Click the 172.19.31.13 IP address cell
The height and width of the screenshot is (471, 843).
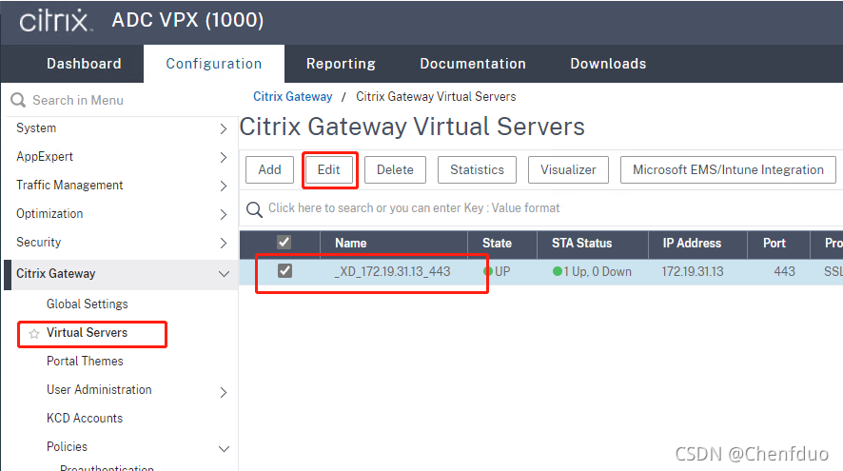pos(693,271)
